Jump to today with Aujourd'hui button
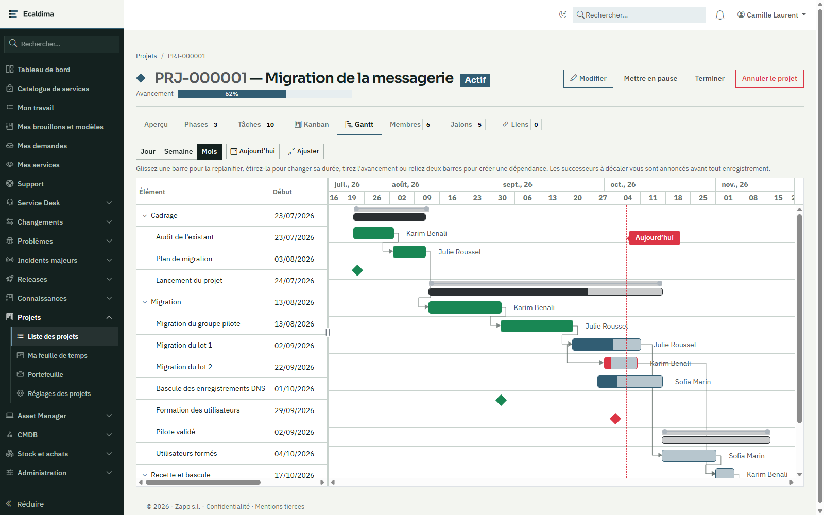The image size is (824, 515). 253,151
